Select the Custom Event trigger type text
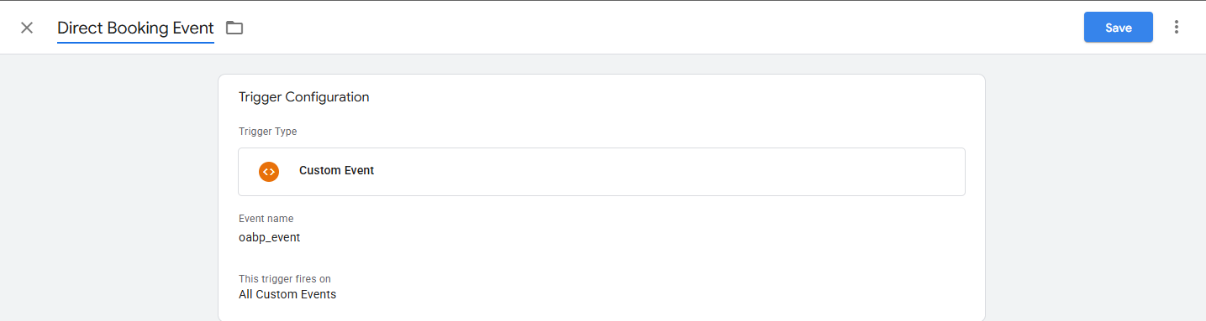The height and width of the screenshot is (321, 1206). click(x=336, y=170)
